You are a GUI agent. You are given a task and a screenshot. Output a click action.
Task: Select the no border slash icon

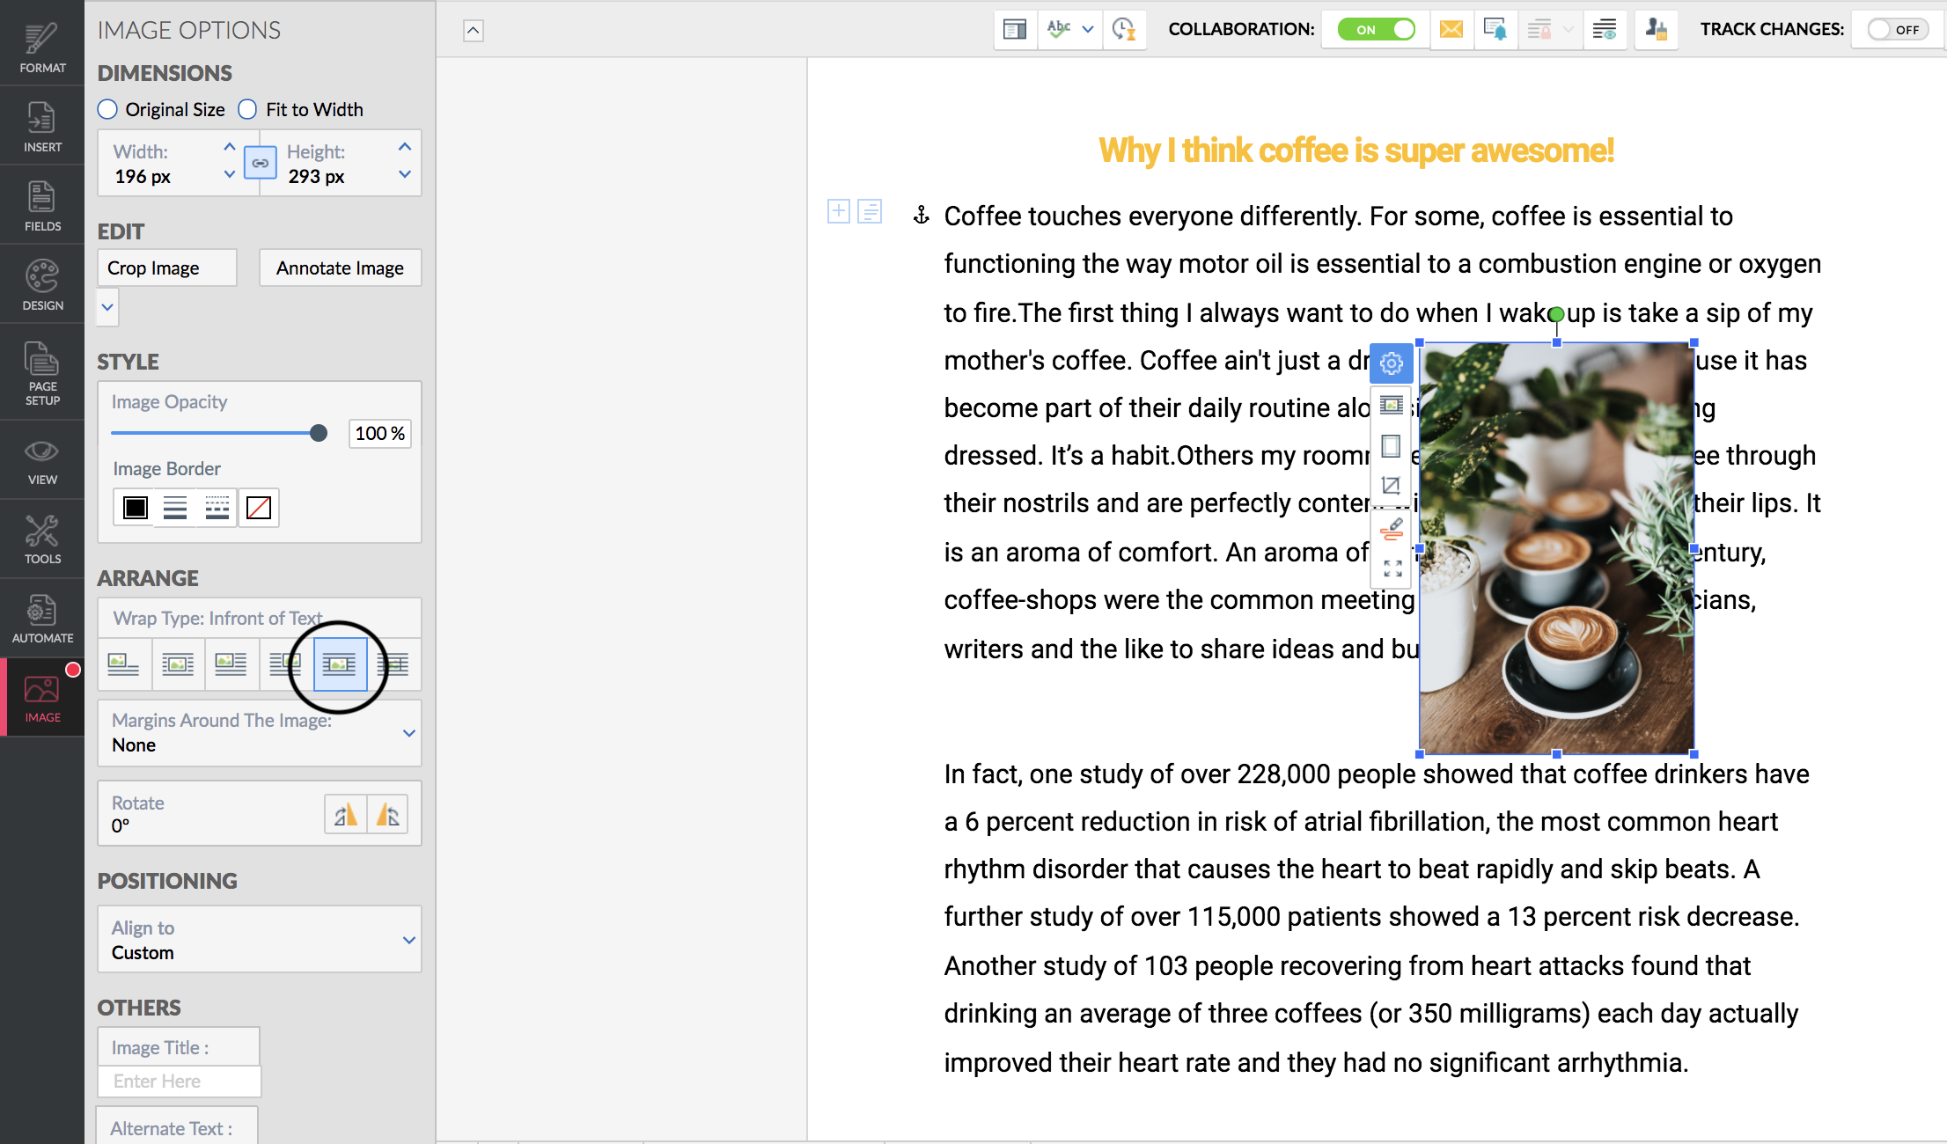coord(259,508)
